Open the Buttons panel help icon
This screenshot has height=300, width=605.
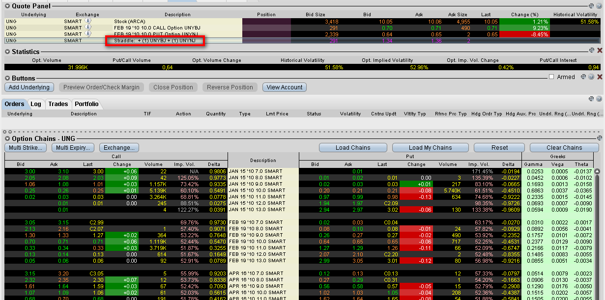pos(591,77)
